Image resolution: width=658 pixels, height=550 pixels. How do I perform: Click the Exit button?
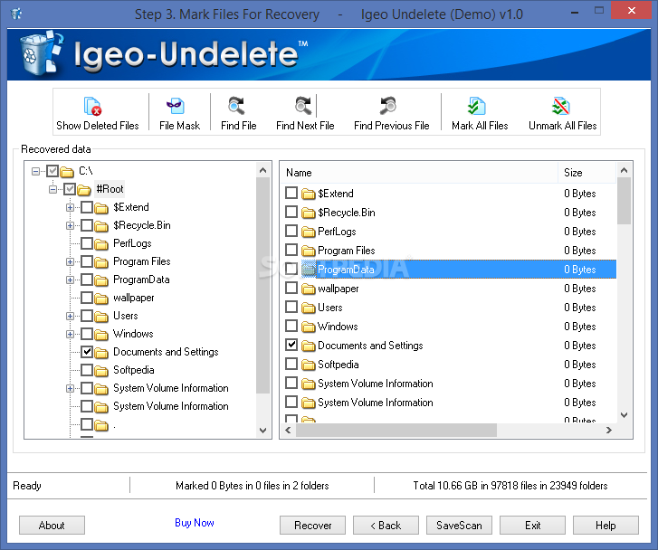532,526
